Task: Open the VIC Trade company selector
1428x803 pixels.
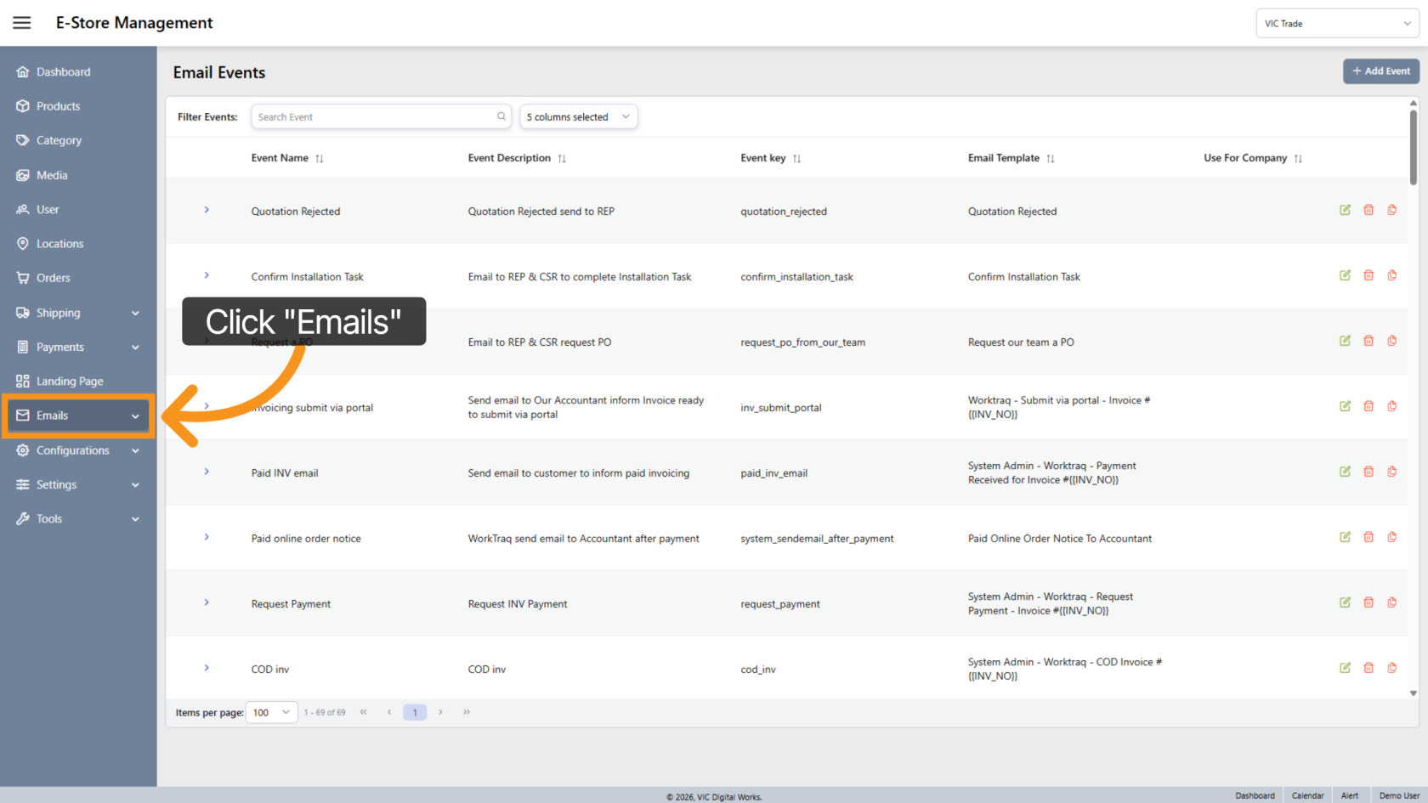Action: [1337, 23]
